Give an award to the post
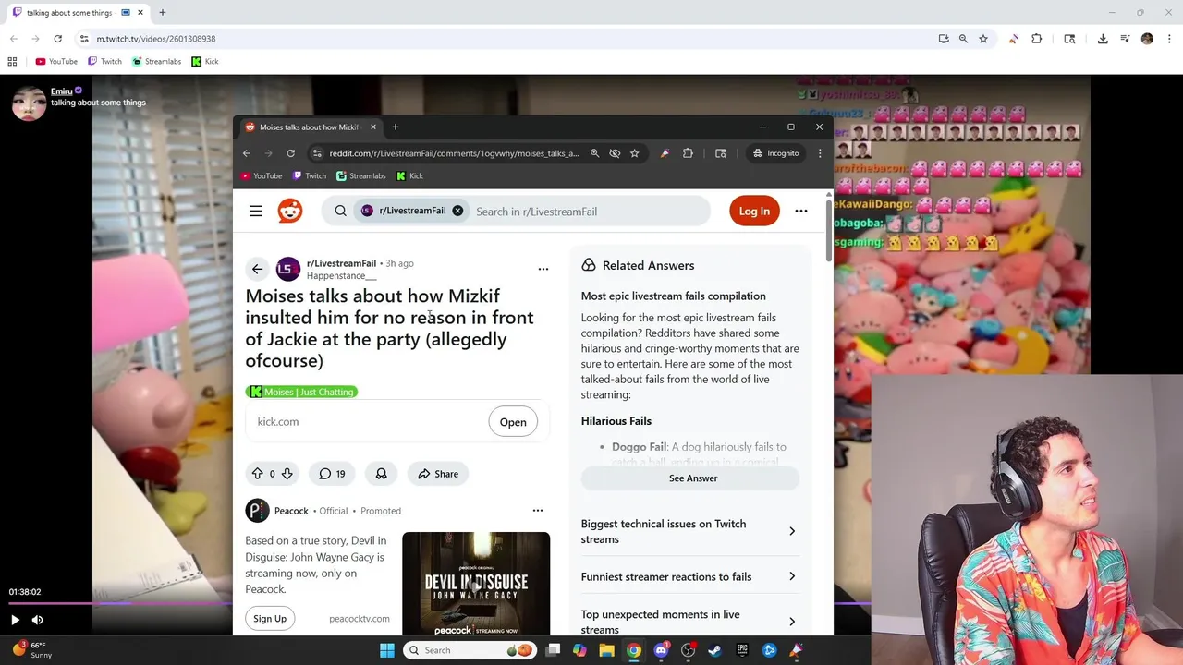 click(x=381, y=474)
